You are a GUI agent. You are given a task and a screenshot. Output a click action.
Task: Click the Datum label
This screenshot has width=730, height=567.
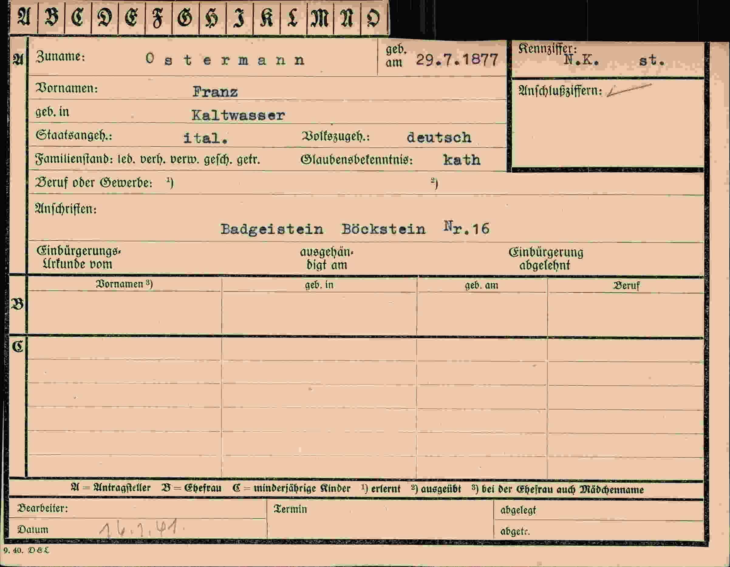pyautogui.click(x=33, y=530)
